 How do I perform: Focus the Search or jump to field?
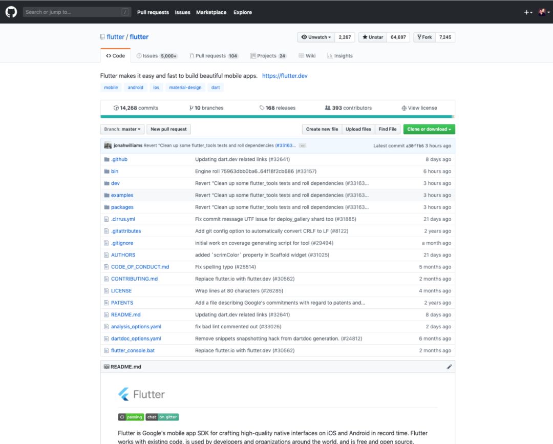point(72,12)
